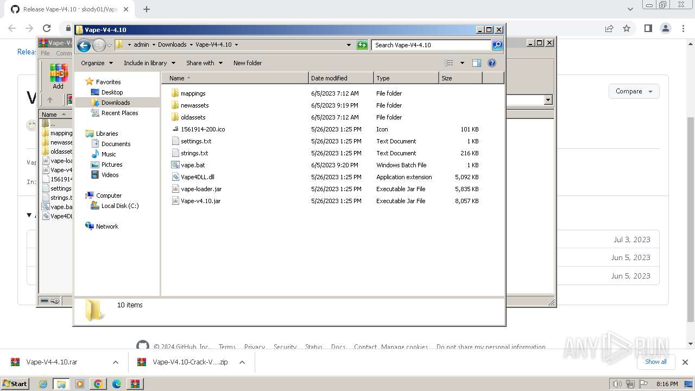Select the vape-loader.jar file
The image size is (695, 391).
tap(201, 189)
